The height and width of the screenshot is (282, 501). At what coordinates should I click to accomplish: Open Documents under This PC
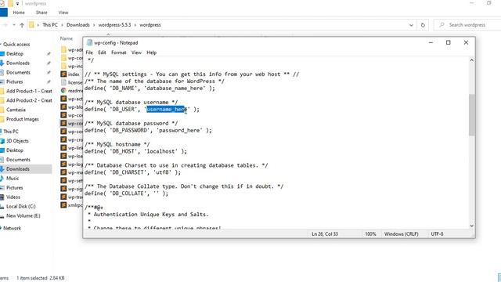point(18,160)
